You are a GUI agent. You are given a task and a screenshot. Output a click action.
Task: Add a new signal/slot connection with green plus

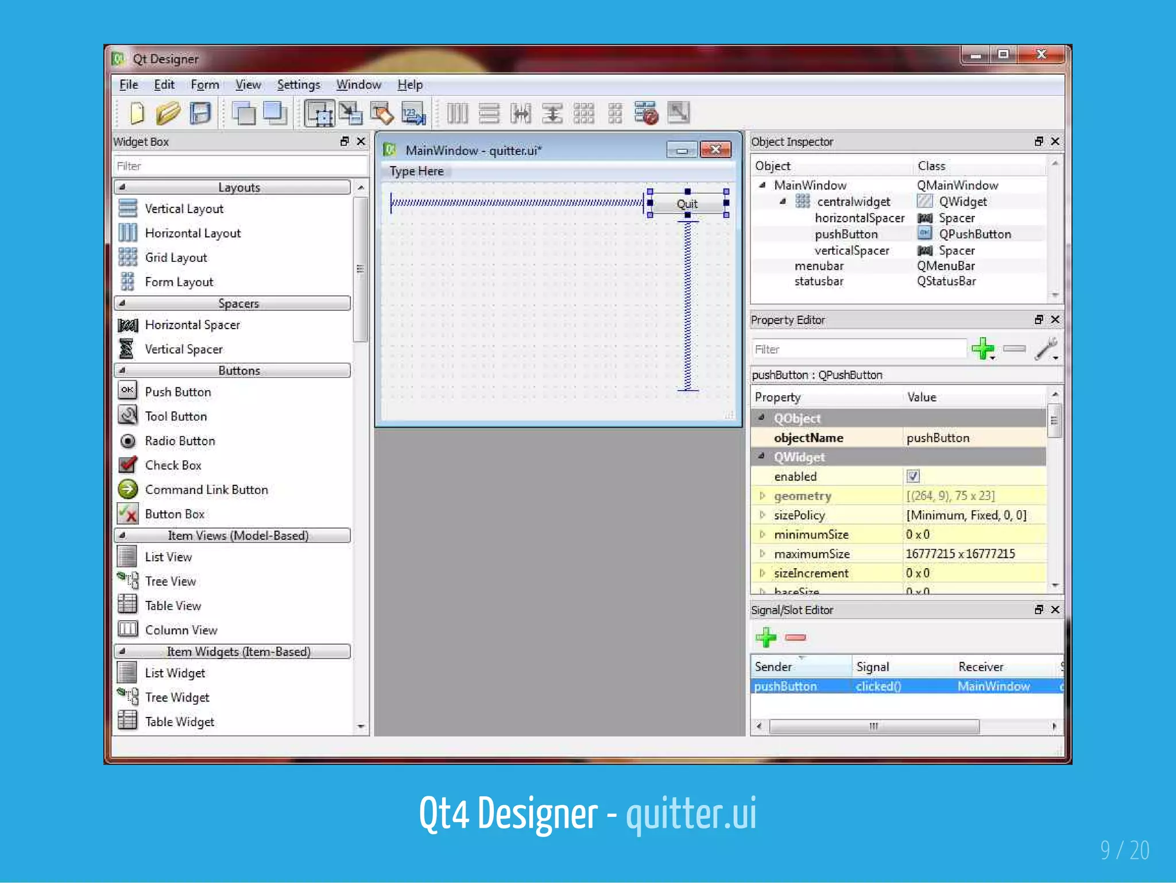coord(766,637)
